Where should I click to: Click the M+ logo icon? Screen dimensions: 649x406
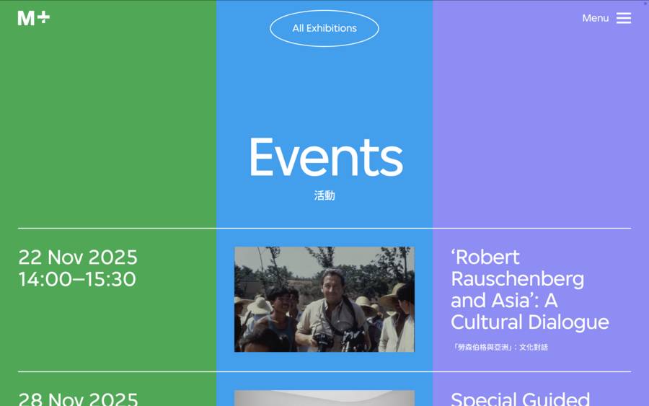[34, 18]
